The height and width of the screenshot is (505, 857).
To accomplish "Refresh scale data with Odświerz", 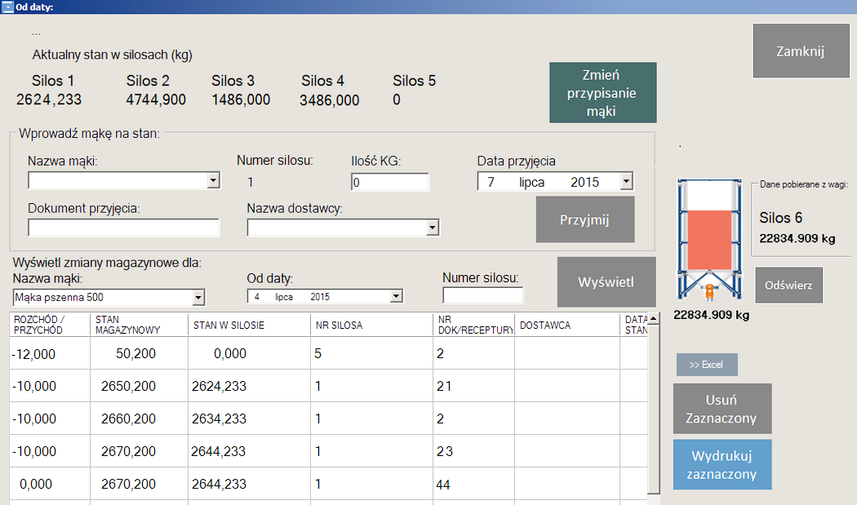I will (788, 285).
